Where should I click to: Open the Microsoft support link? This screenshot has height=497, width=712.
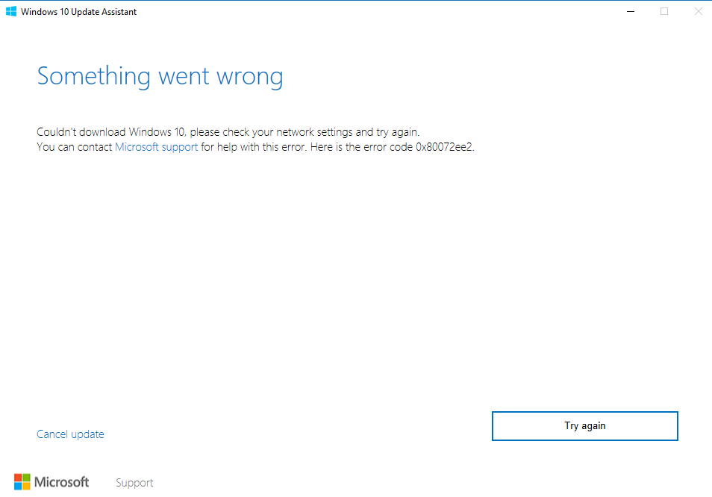pos(156,147)
